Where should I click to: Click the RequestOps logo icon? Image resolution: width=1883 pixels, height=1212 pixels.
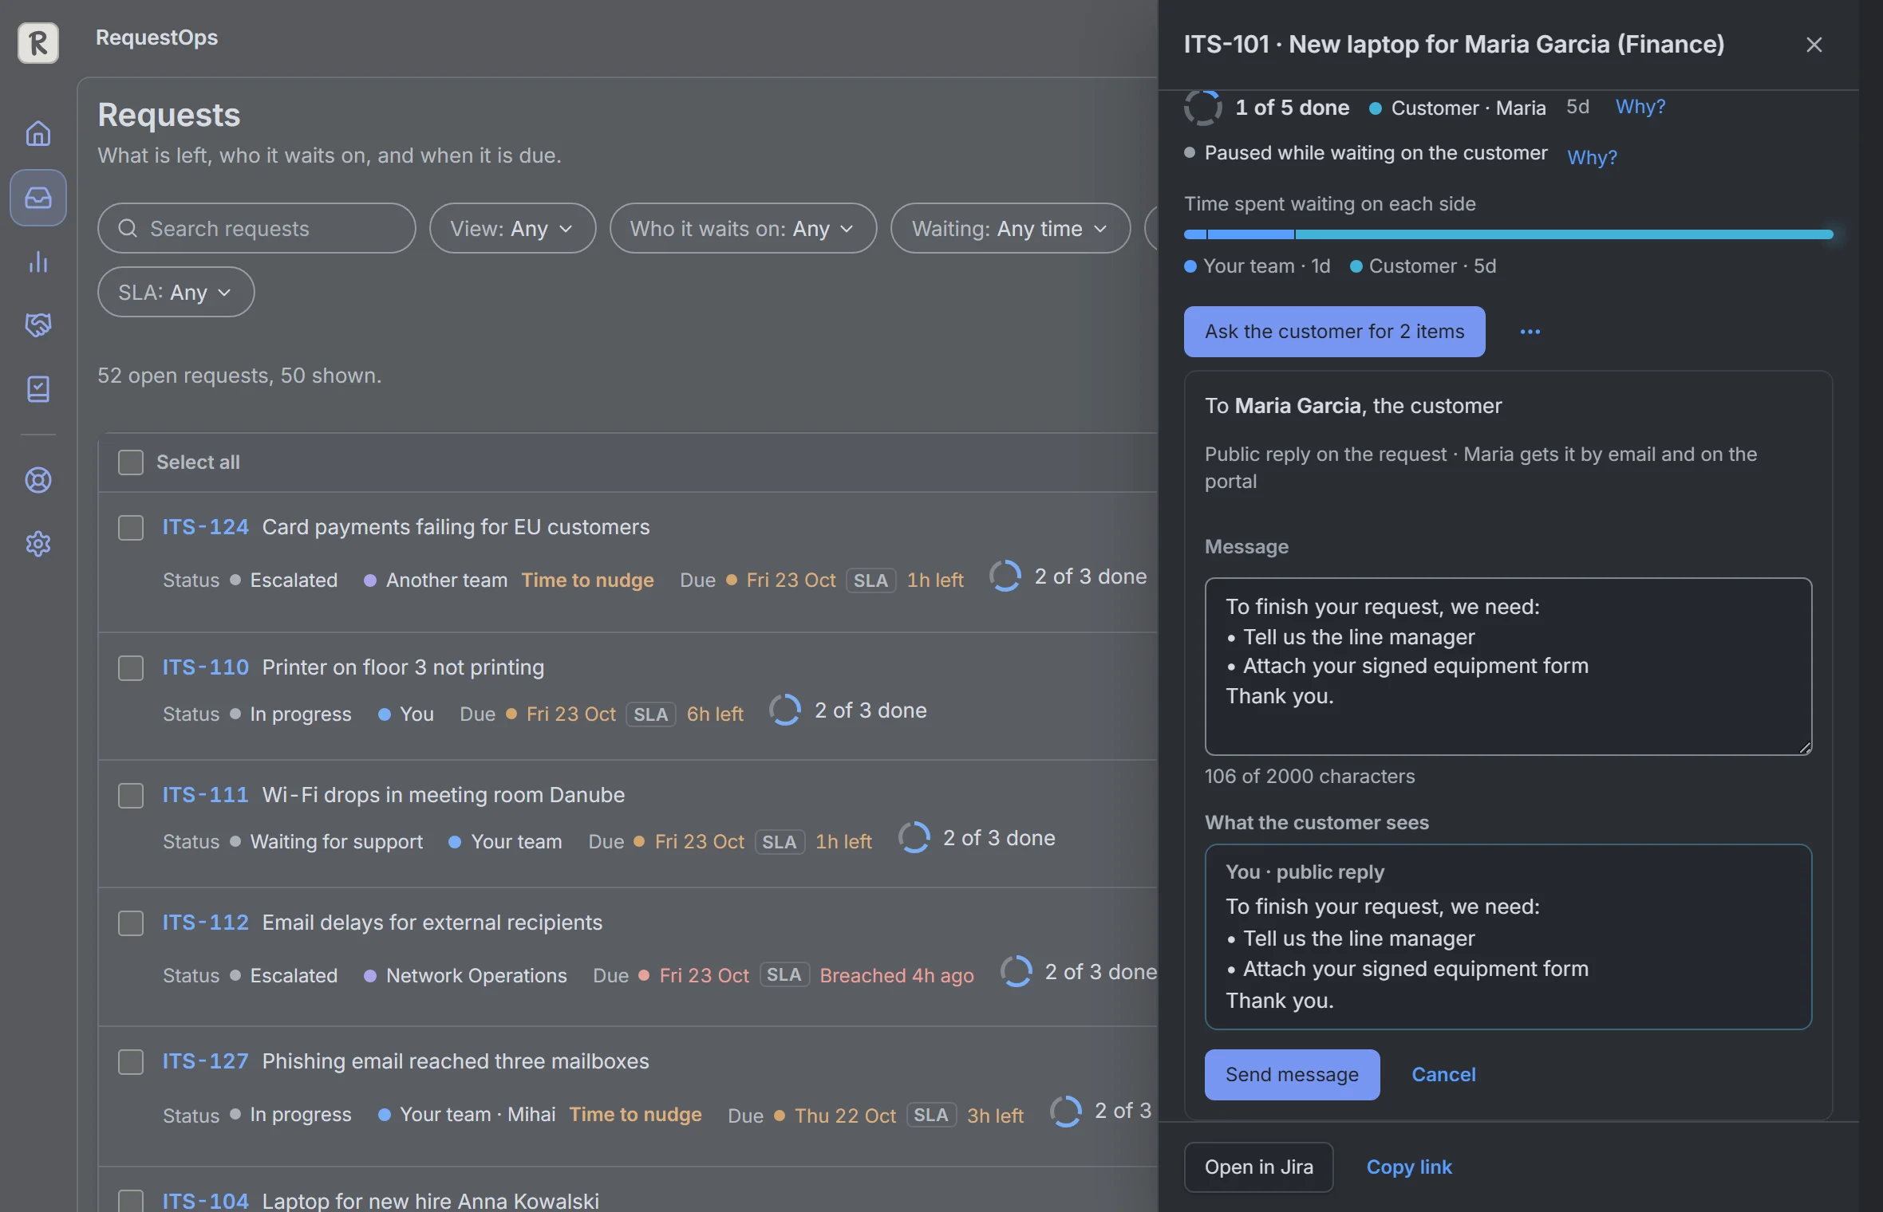click(x=38, y=42)
